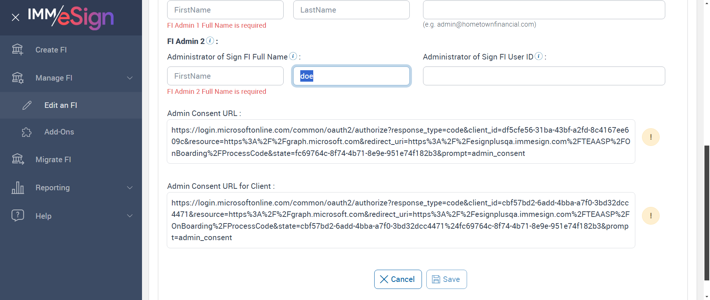Expand the Help menu chevron
The width and height of the screenshot is (710, 300).
130,216
